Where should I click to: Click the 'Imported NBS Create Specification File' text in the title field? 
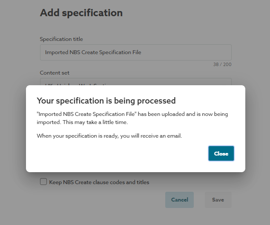coord(93,52)
